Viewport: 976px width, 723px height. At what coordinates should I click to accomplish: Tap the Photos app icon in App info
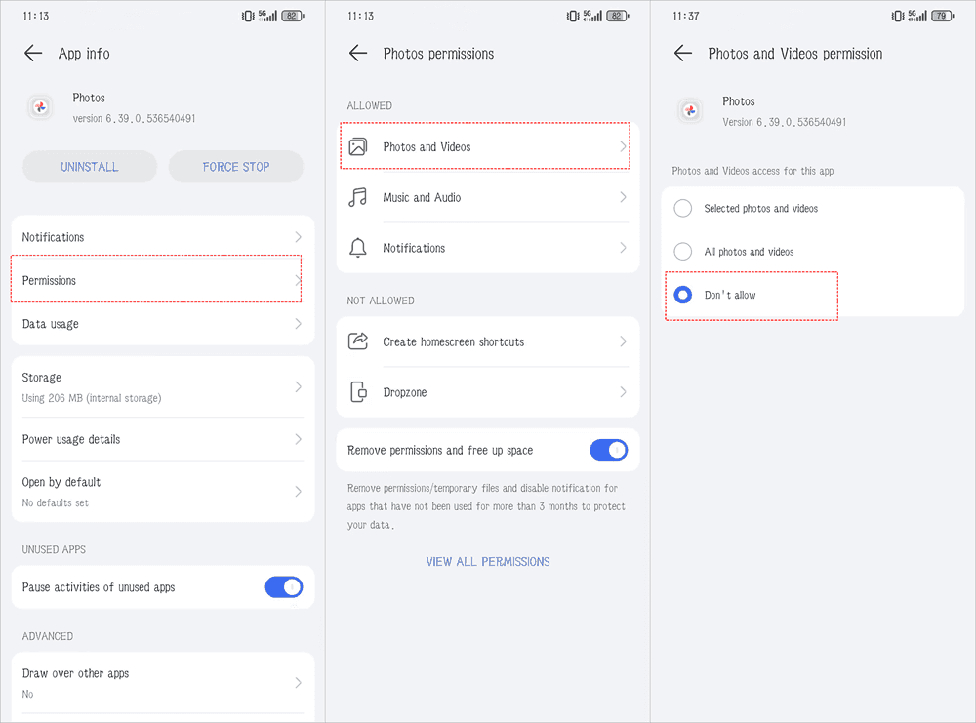point(41,107)
